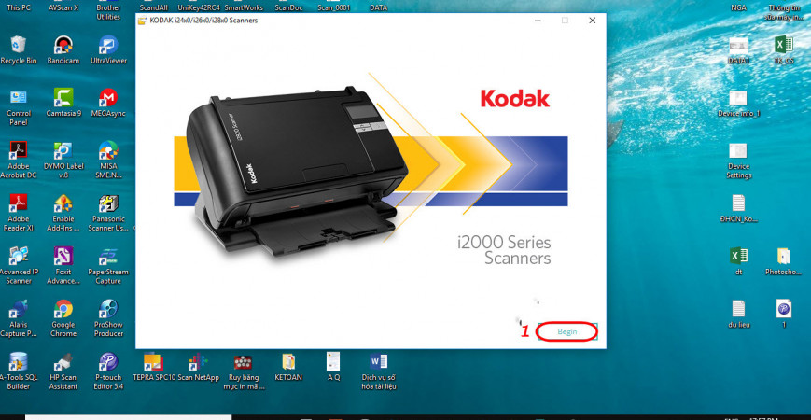This screenshot has width=811, height=420.
Task: Open Foxit Advance... desktop icon
Action: pyautogui.click(x=63, y=266)
